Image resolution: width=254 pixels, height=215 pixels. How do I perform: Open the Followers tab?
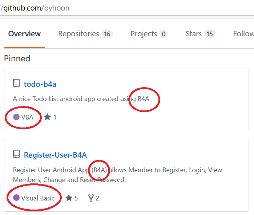[243, 34]
